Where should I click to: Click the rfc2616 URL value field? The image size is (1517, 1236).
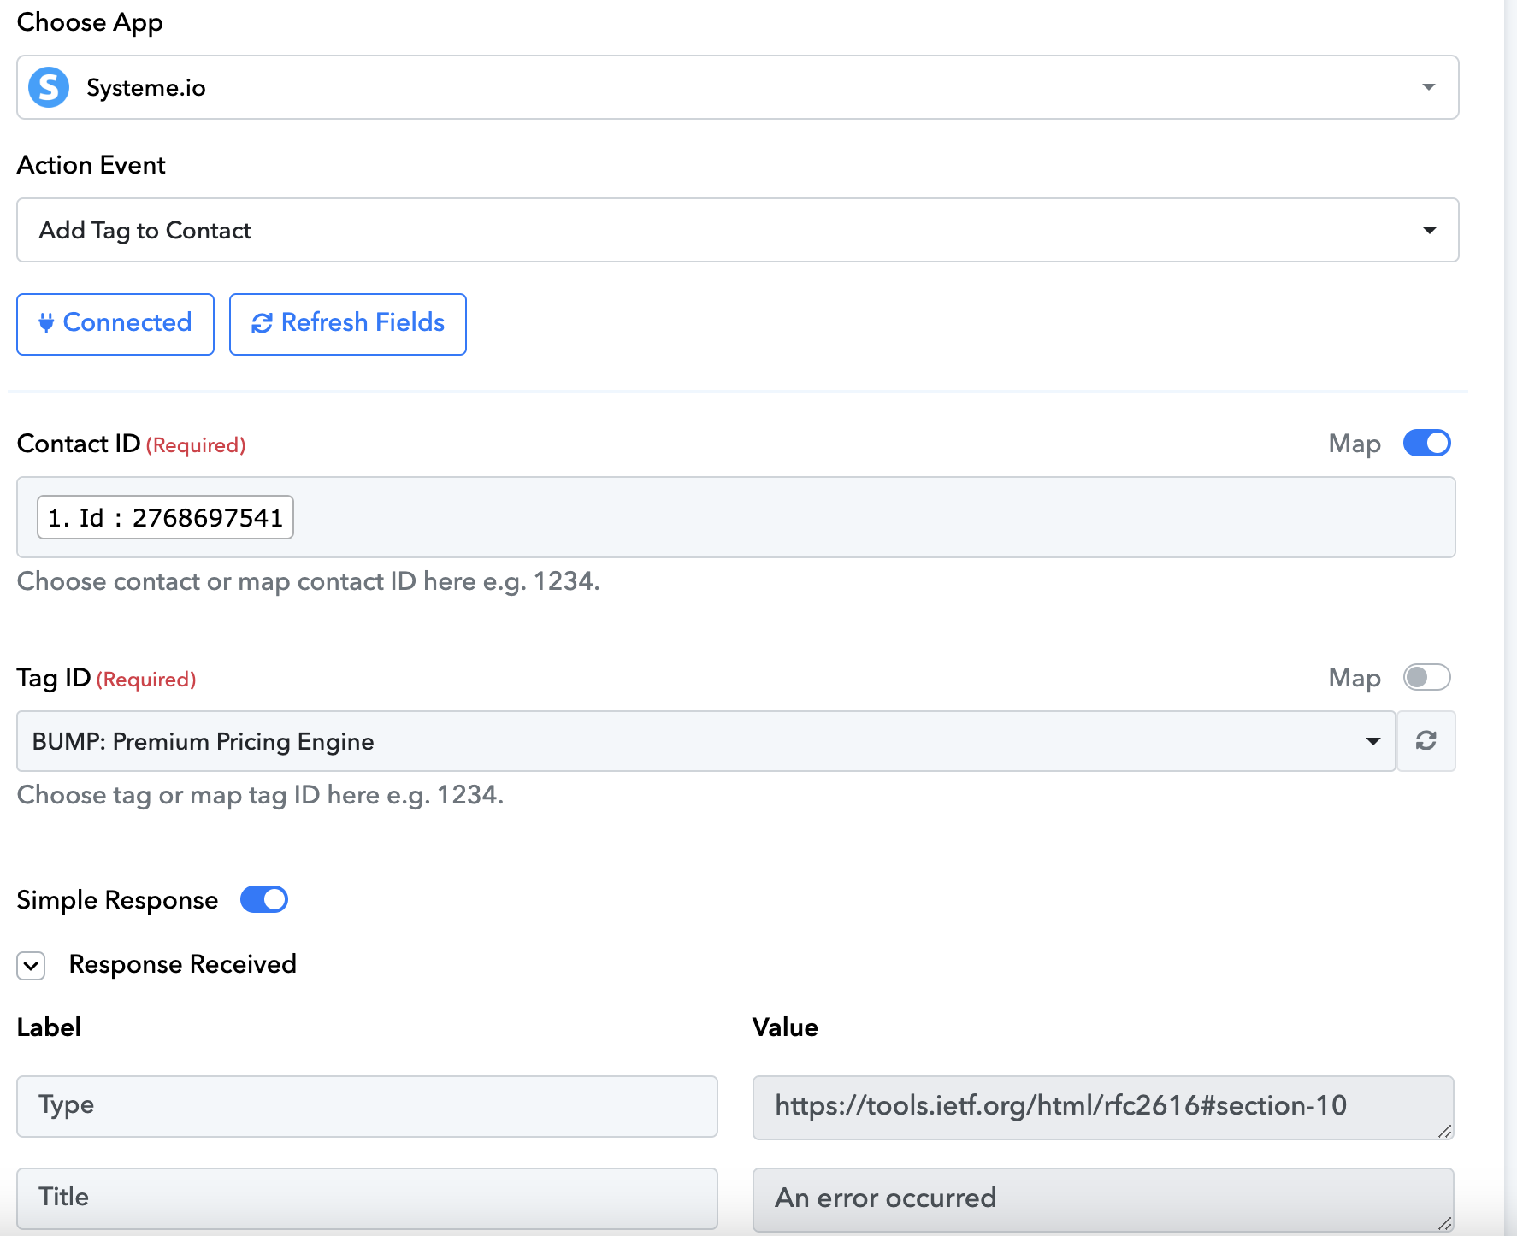click(x=1103, y=1107)
